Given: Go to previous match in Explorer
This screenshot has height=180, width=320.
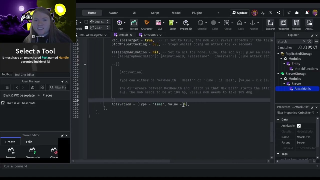Looking at the screenshot, I should [300, 47].
